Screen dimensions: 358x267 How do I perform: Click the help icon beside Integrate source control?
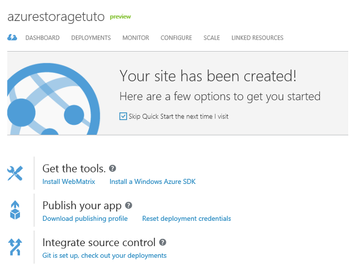coord(162,242)
